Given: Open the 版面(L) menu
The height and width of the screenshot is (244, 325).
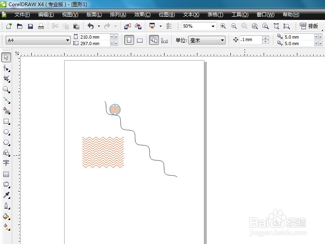Looking at the screenshot, I should (x=94, y=15).
